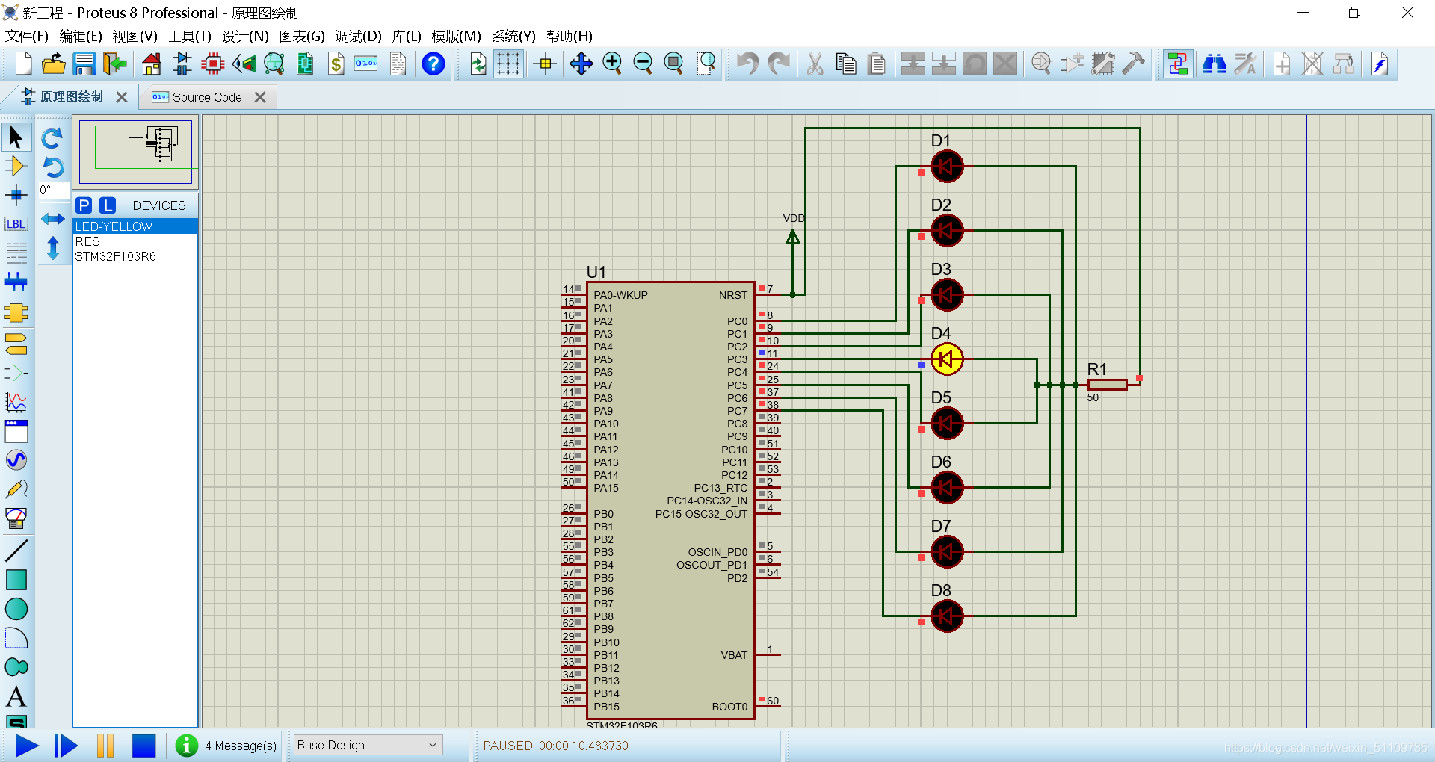Click the Stop simulation button
Image resolution: width=1435 pixels, height=762 pixels.
[x=143, y=746]
